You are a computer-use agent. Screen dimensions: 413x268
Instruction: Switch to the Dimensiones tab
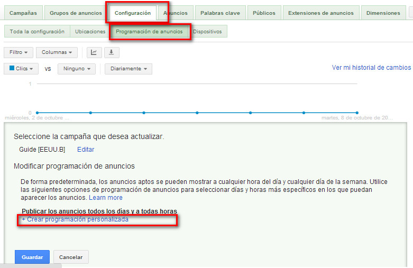pos(383,13)
